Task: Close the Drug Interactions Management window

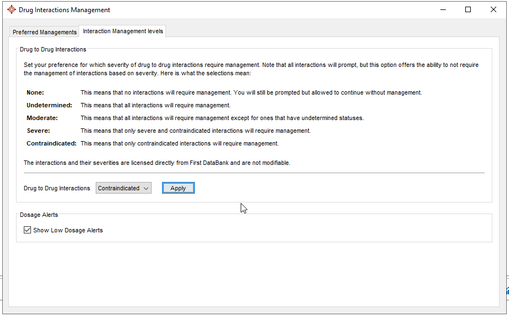Action: click(494, 9)
